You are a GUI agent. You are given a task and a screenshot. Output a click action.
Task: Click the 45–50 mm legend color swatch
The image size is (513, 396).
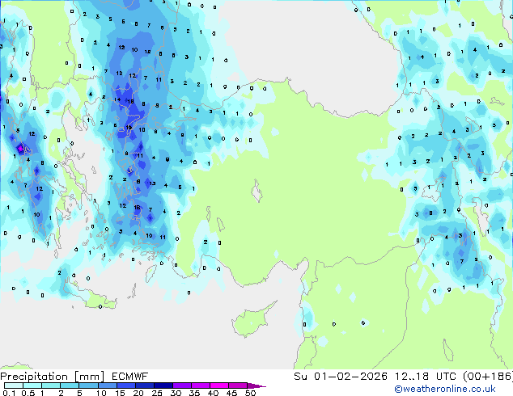[x=238, y=385]
